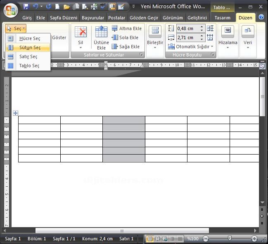Collapse the Seç dropdown button
The width and height of the screenshot is (268, 244).
[16, 28]
